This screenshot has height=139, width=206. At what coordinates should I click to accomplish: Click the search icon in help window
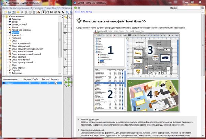click(x=203, y=8)
